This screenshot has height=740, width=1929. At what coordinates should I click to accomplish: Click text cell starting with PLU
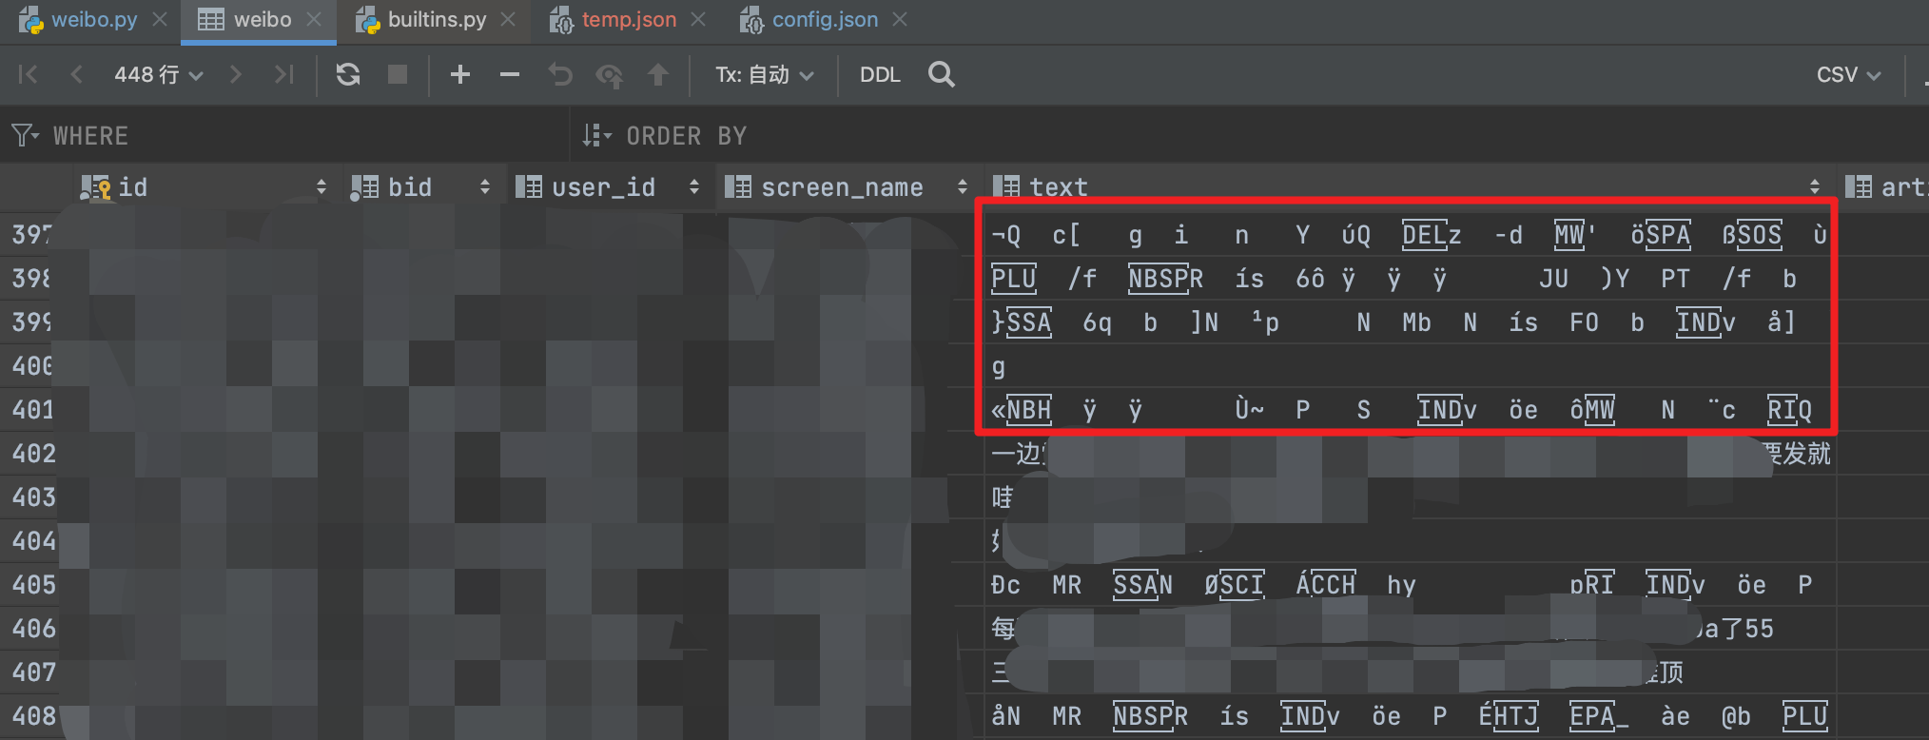tap(1410, 278)
